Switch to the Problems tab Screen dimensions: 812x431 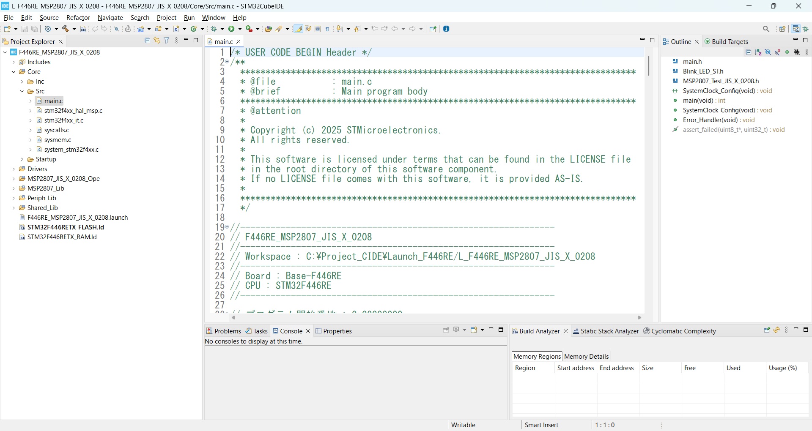pos(224,331)
